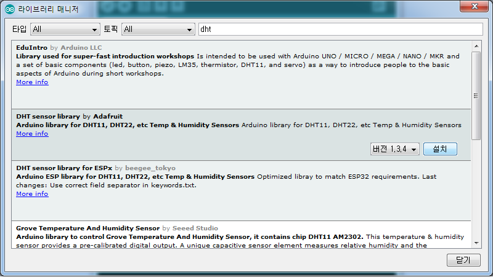Click the scrollbar down arrow
493x277 pixels.
[x=476, y=243]
